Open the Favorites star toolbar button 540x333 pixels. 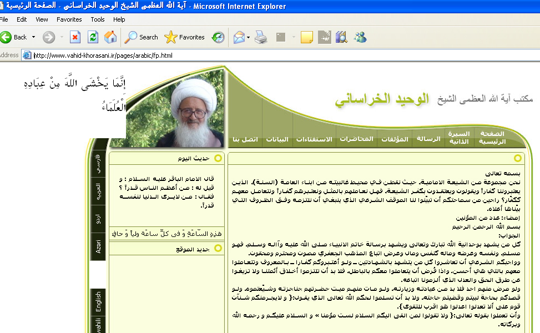pos(185,37)
